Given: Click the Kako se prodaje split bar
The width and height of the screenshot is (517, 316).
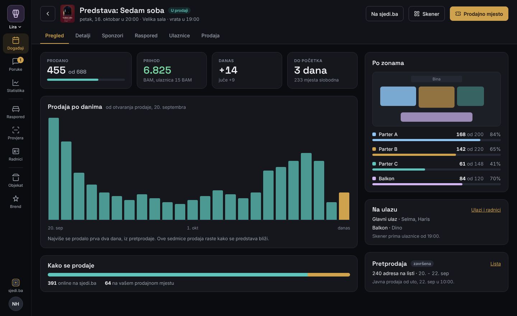Looking at the screenshot, I should tap(199, 275).
